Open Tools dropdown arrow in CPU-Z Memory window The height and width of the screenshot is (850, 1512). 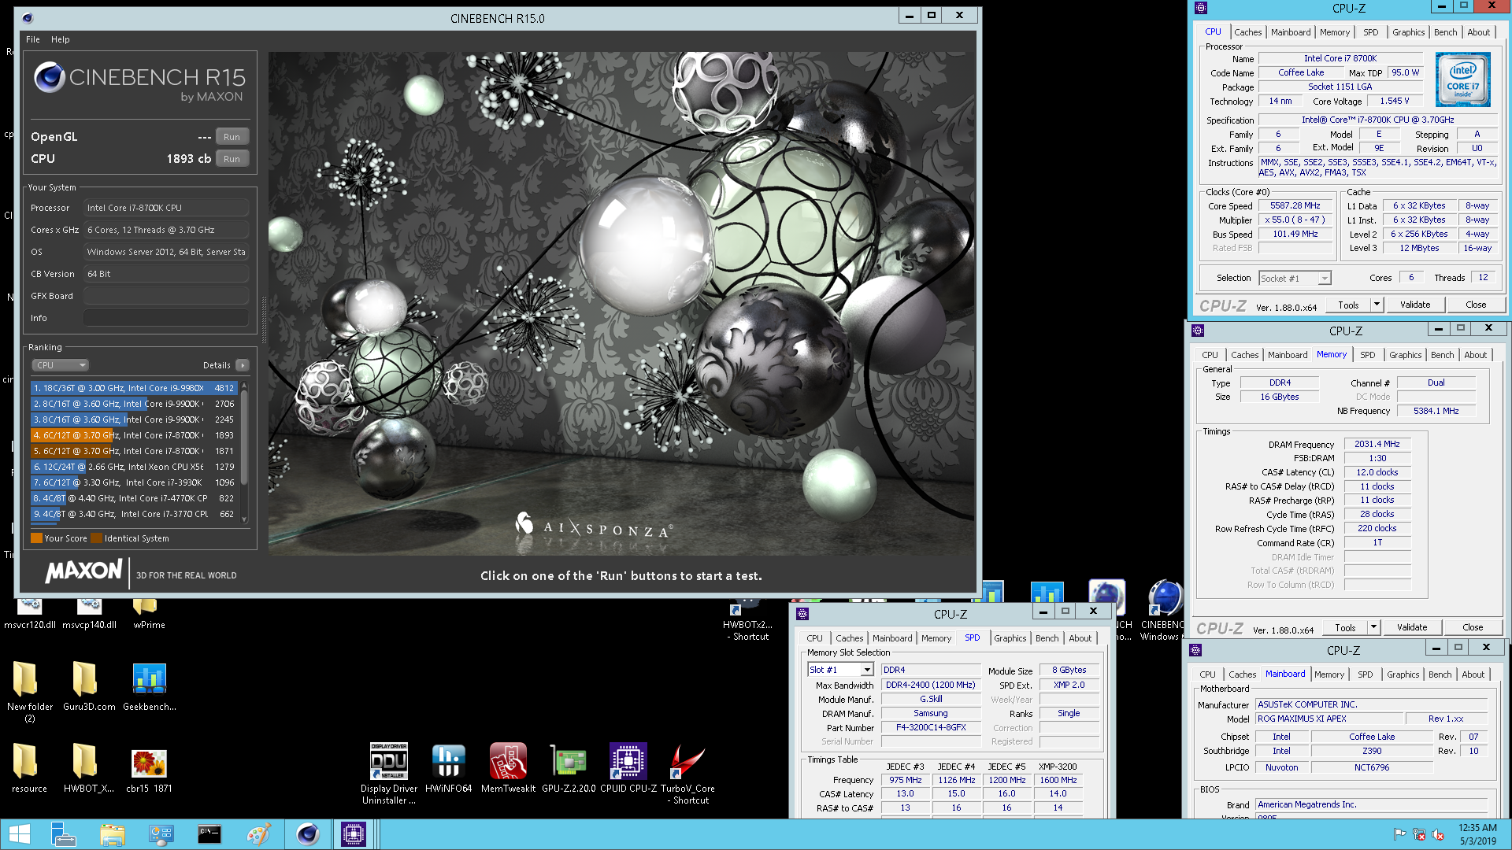click(1373, 627)
